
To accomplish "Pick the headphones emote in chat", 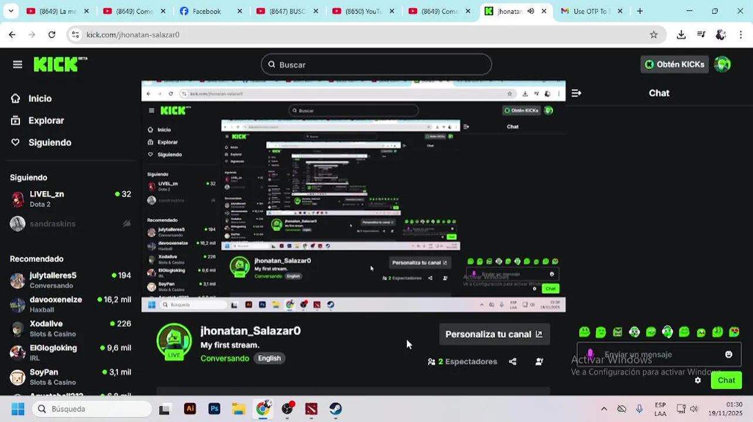I will click(667, 332).
